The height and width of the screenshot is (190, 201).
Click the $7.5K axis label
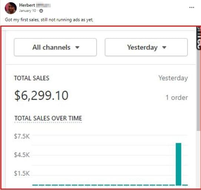(x=22, y=136)
